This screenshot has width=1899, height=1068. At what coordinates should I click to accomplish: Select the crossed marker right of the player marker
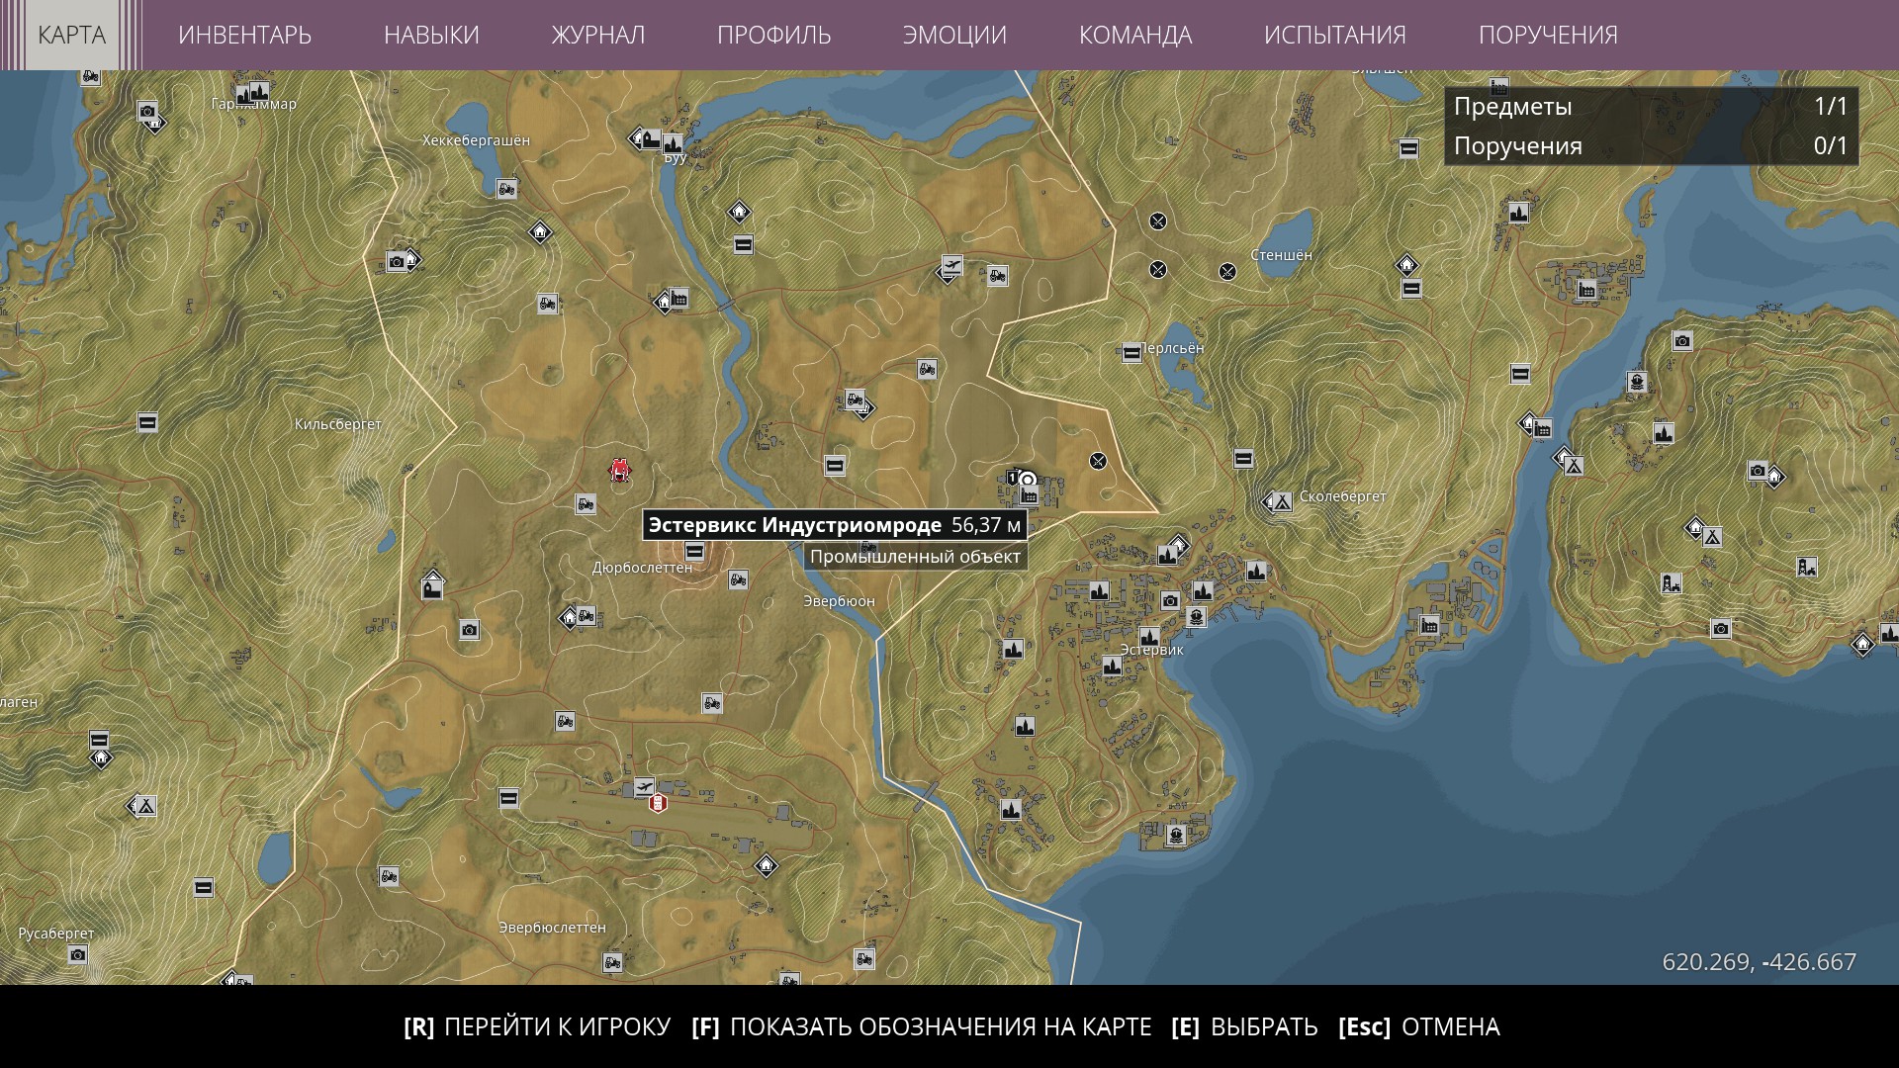[x=1098, y=461]
